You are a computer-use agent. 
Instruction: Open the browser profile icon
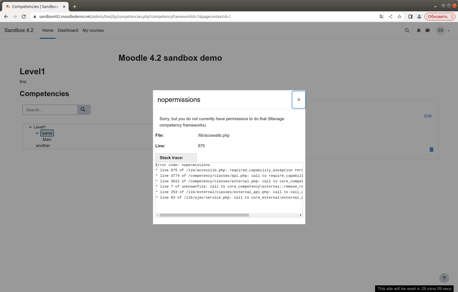tap(419, 17)
